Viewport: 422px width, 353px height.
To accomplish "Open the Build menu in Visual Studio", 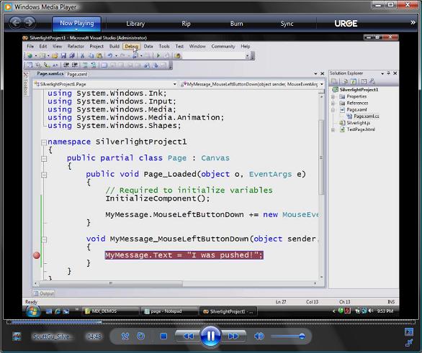I will pyautogui.click(x=114, y=47).
